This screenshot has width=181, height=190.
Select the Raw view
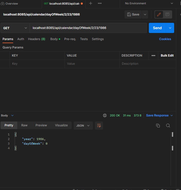click(24, 125)
